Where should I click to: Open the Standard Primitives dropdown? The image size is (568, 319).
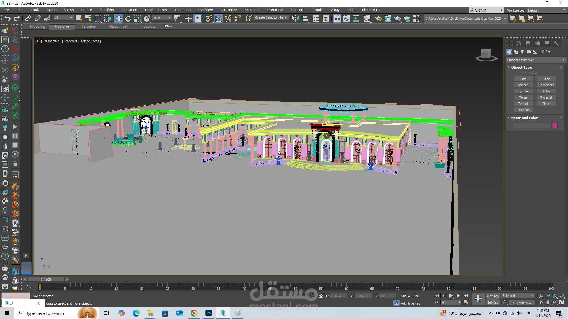tap(536, 60)
